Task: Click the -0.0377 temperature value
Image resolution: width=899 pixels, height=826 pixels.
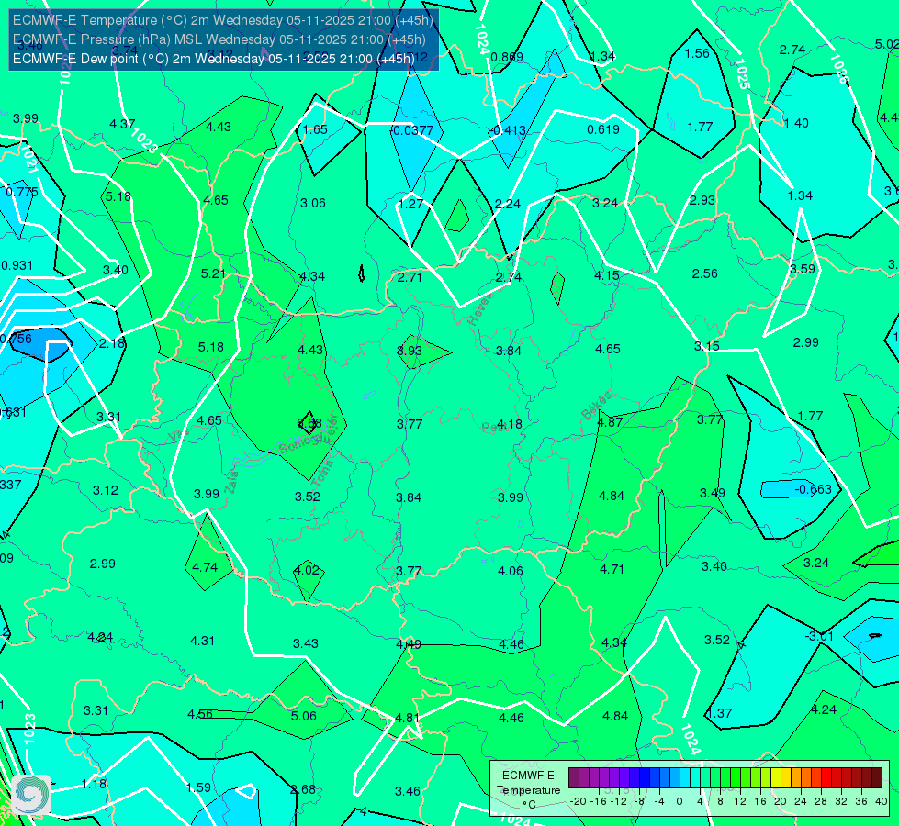Action: click(x=412, y=130)
